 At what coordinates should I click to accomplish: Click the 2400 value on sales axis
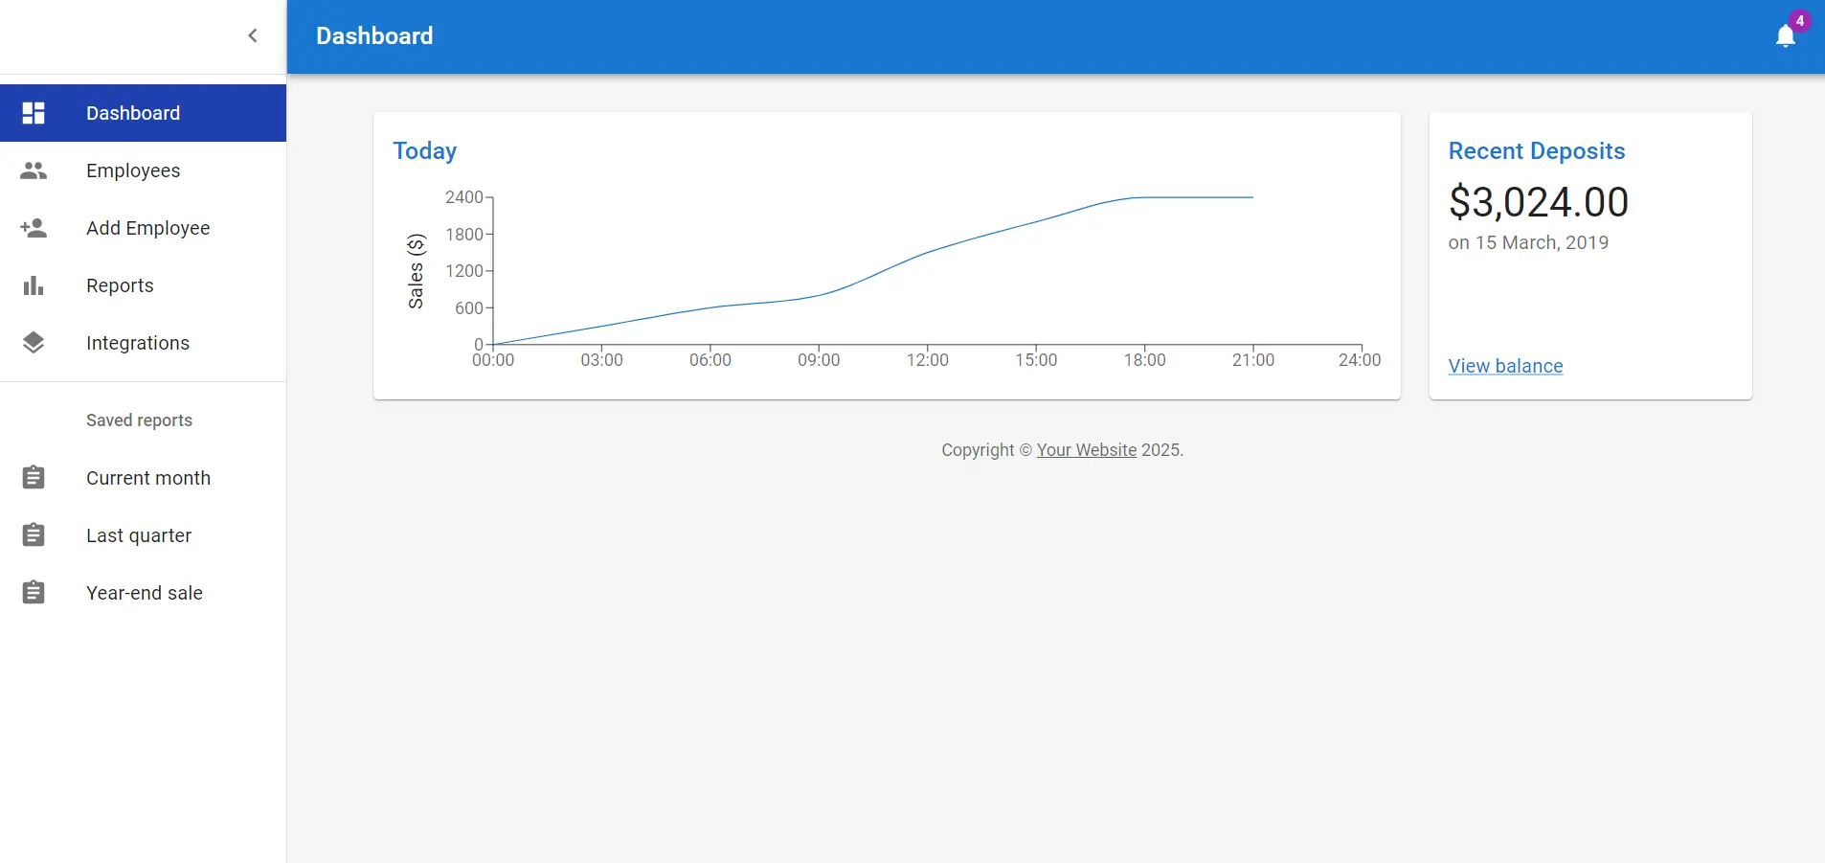point(463,197)
